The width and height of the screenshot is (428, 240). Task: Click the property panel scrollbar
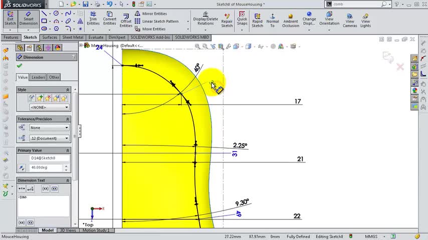click(x=75, y=136)
